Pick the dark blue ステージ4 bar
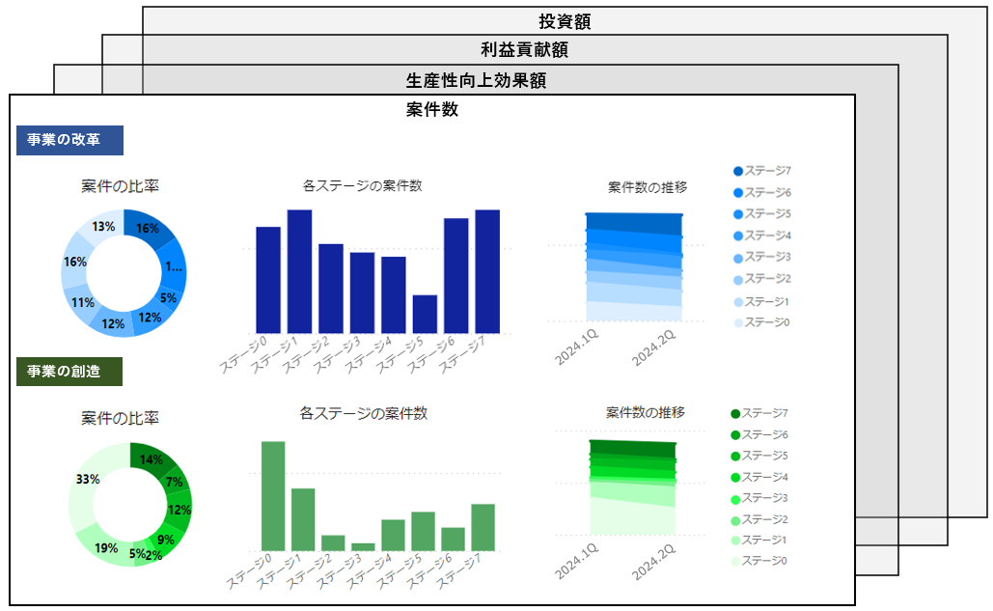 point(394,295)
